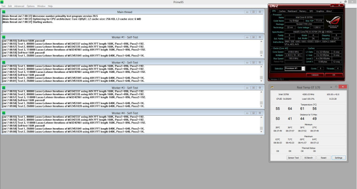
Task: Click the Sensor Test button in Real Temp
Action: coord(293,158)
